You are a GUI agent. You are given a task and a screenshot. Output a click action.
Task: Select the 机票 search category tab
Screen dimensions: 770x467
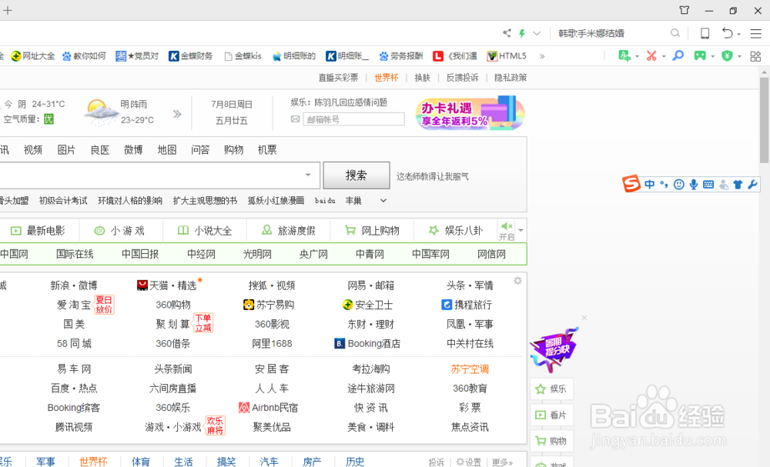point(267,150)
